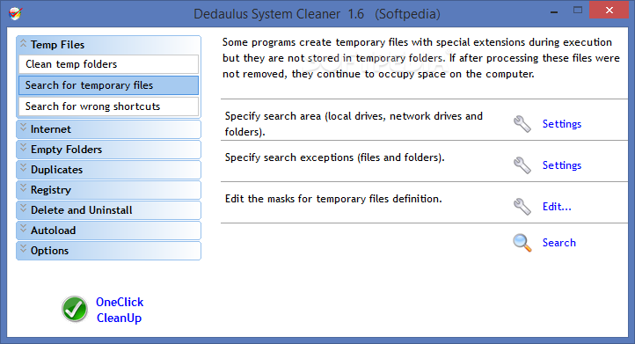
Task: Collapse the Temp Files section chevron
Action: pyautogui.click(x=24, y=43)
